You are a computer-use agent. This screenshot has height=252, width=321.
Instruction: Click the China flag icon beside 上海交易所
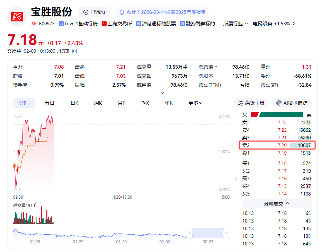pyautogui.click(x=104, y=24)
